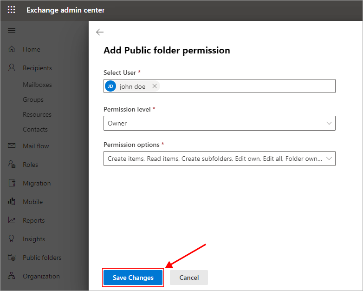Click the Mobile icon in sidebar
The width and height of the screenshot is (363, 291).
12,202
